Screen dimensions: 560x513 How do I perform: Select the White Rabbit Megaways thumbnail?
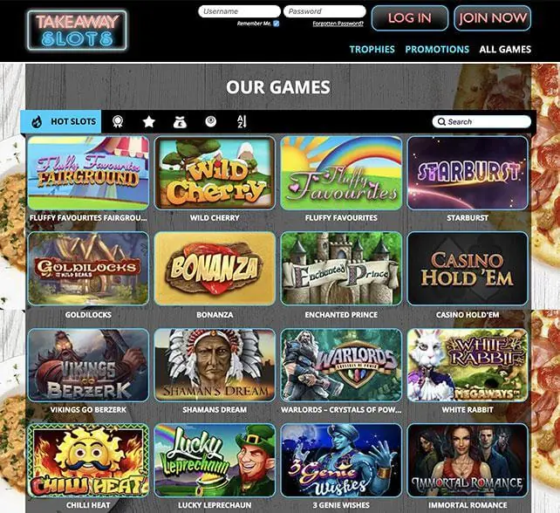[x=468, y=365]
